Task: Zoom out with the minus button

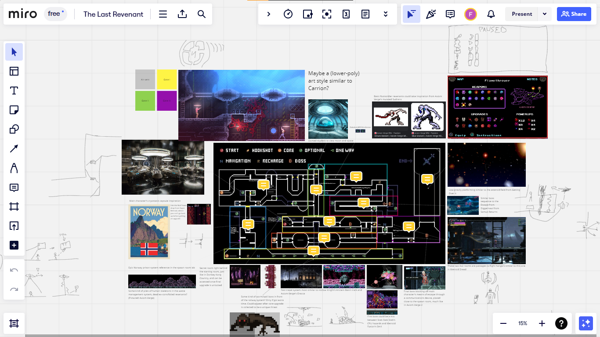Action: [x=503, y=323]
